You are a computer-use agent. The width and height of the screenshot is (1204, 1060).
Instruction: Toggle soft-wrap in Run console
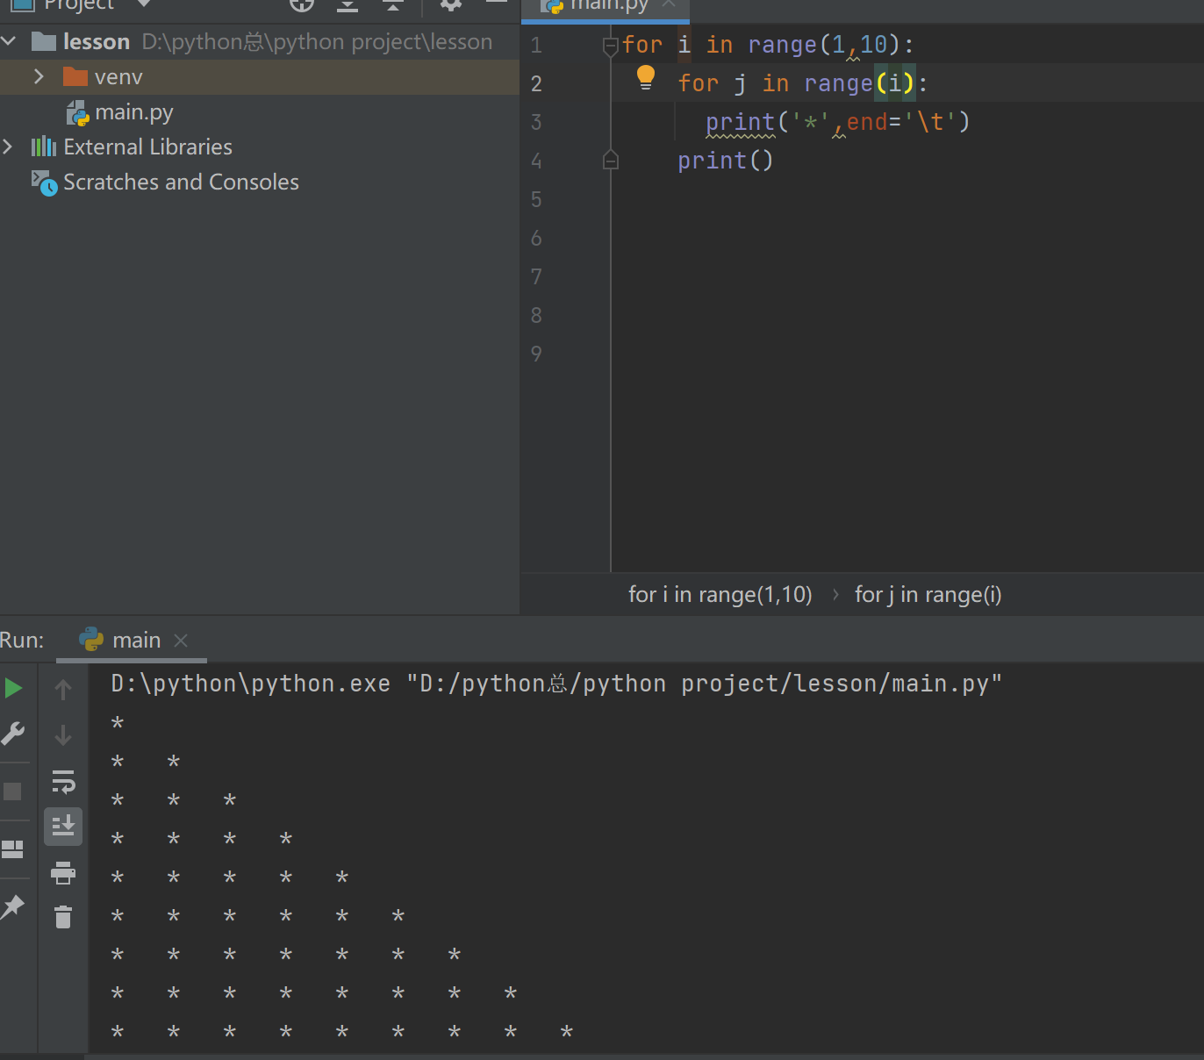(63, 781)
